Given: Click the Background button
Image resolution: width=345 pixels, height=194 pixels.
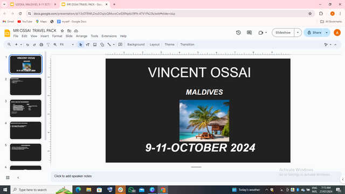Looking at the screenshot, I should (x=136, y=44).
